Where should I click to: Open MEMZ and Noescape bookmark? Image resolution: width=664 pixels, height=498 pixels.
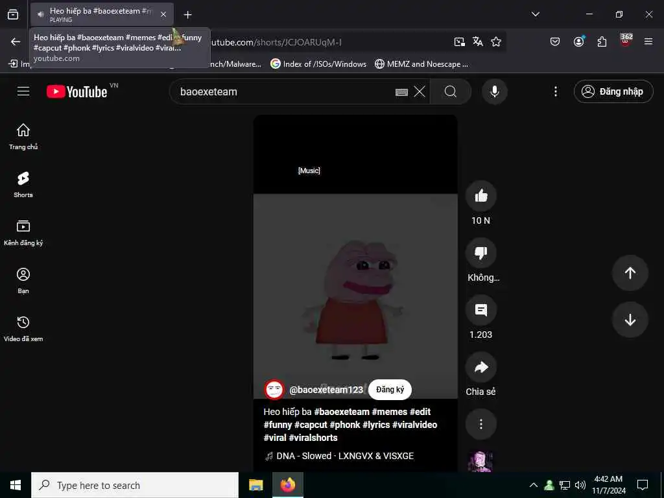pos(421,64)
